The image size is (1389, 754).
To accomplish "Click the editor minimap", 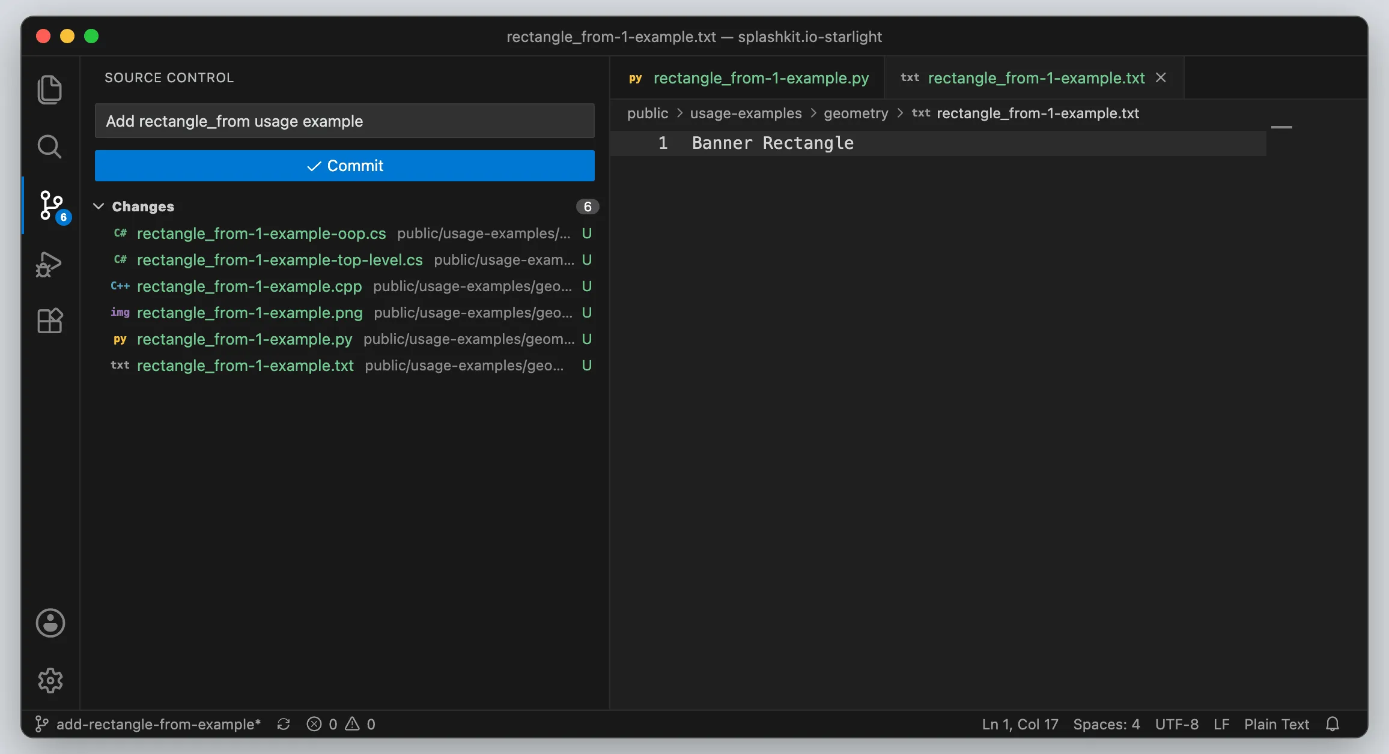I will pyautogui.click(x=1282, y=127).
